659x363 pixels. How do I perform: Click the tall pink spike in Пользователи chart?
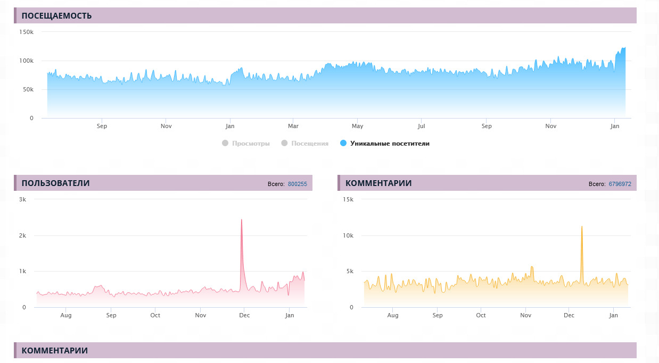242,221
